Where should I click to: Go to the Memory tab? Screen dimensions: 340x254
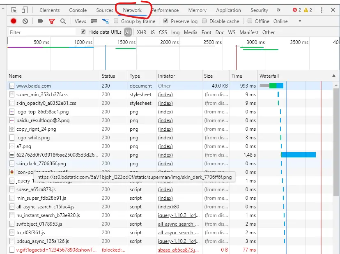point(198,10)
